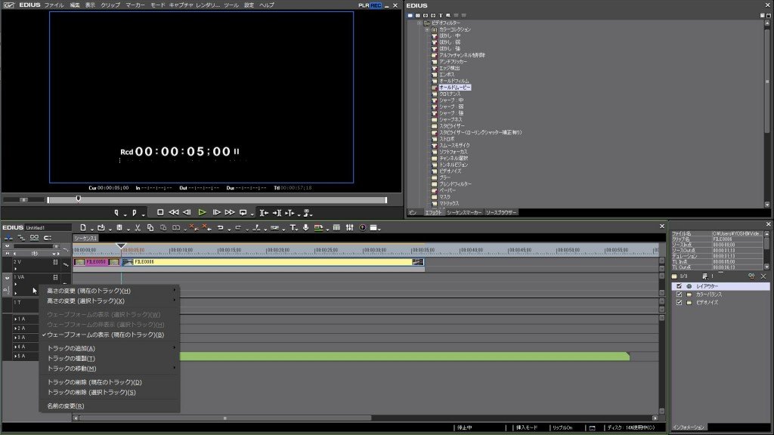Image resolution: width=774 pixels, height=435 pixels.
Task: Switch to REC mode in player header
Action: [376, 5]
